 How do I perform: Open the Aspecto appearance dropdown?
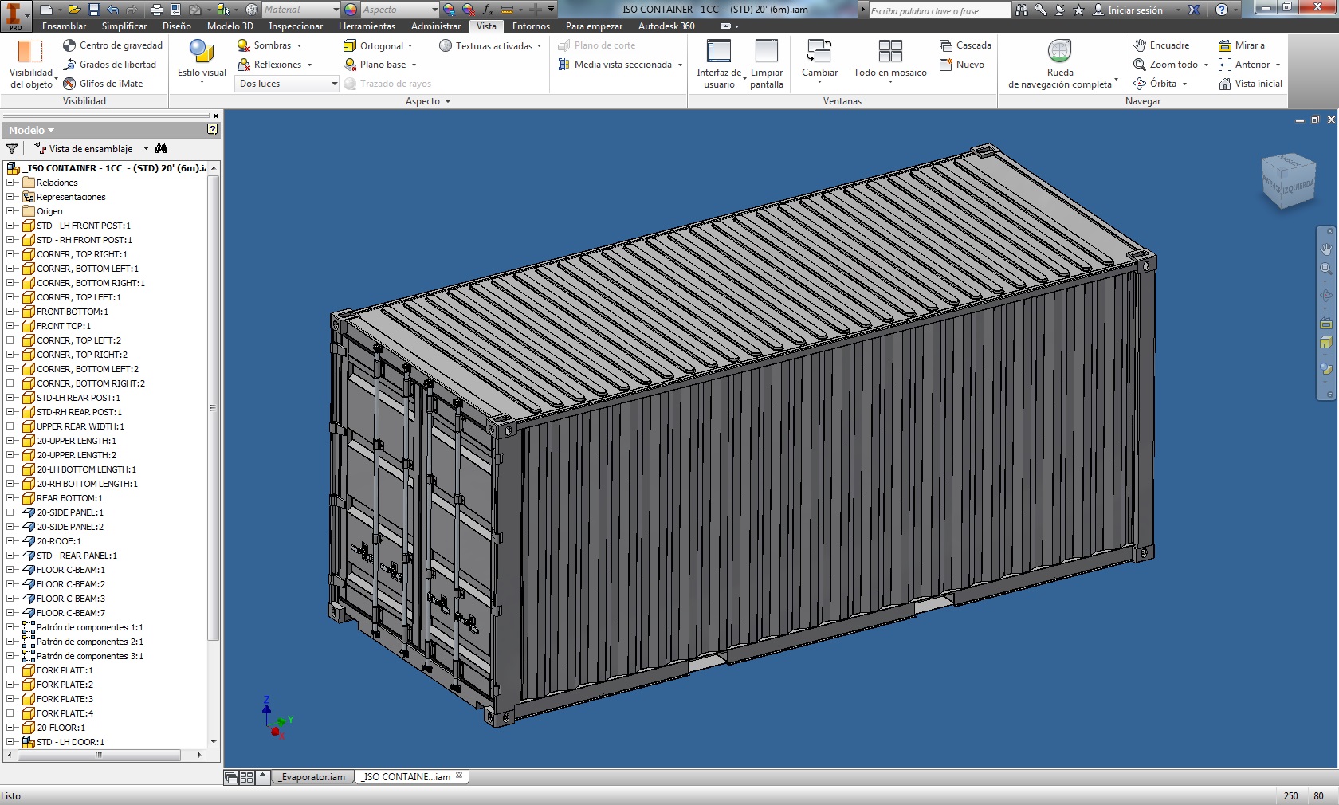399,10
